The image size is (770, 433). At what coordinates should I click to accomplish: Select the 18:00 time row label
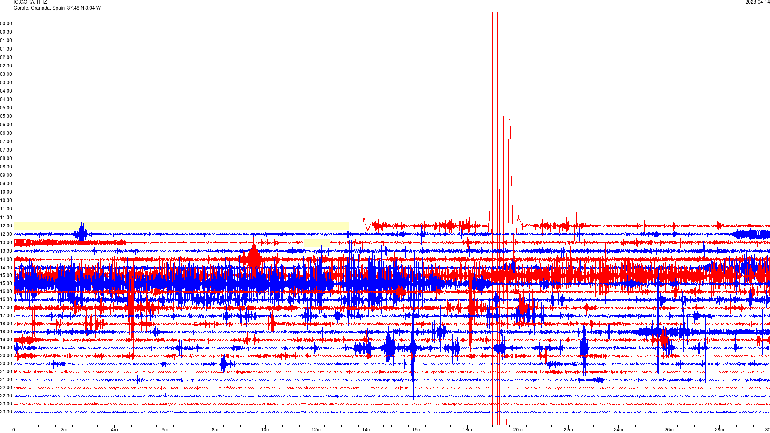pyautogui.click(x=6, y=324)
